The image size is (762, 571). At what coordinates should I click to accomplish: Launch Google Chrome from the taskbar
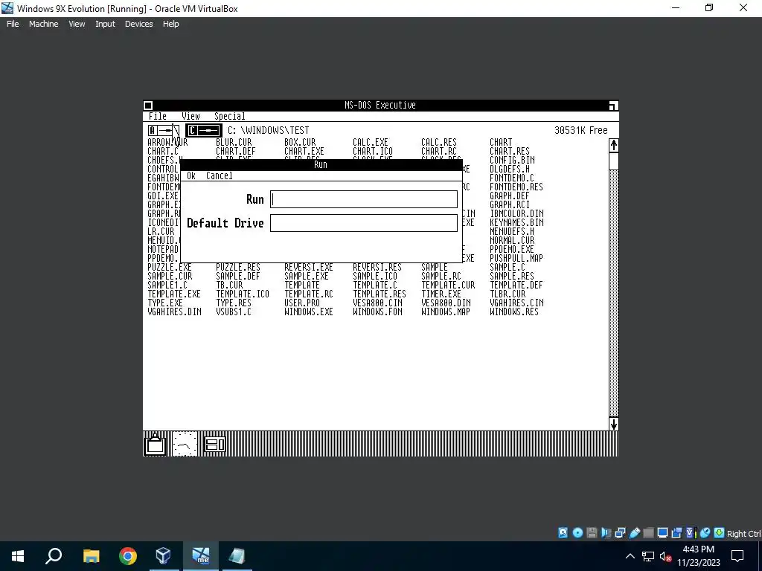point(128,556)
